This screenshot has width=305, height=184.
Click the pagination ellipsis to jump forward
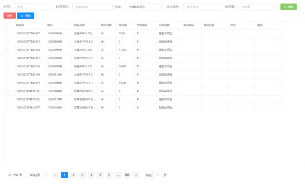(118, 175)
